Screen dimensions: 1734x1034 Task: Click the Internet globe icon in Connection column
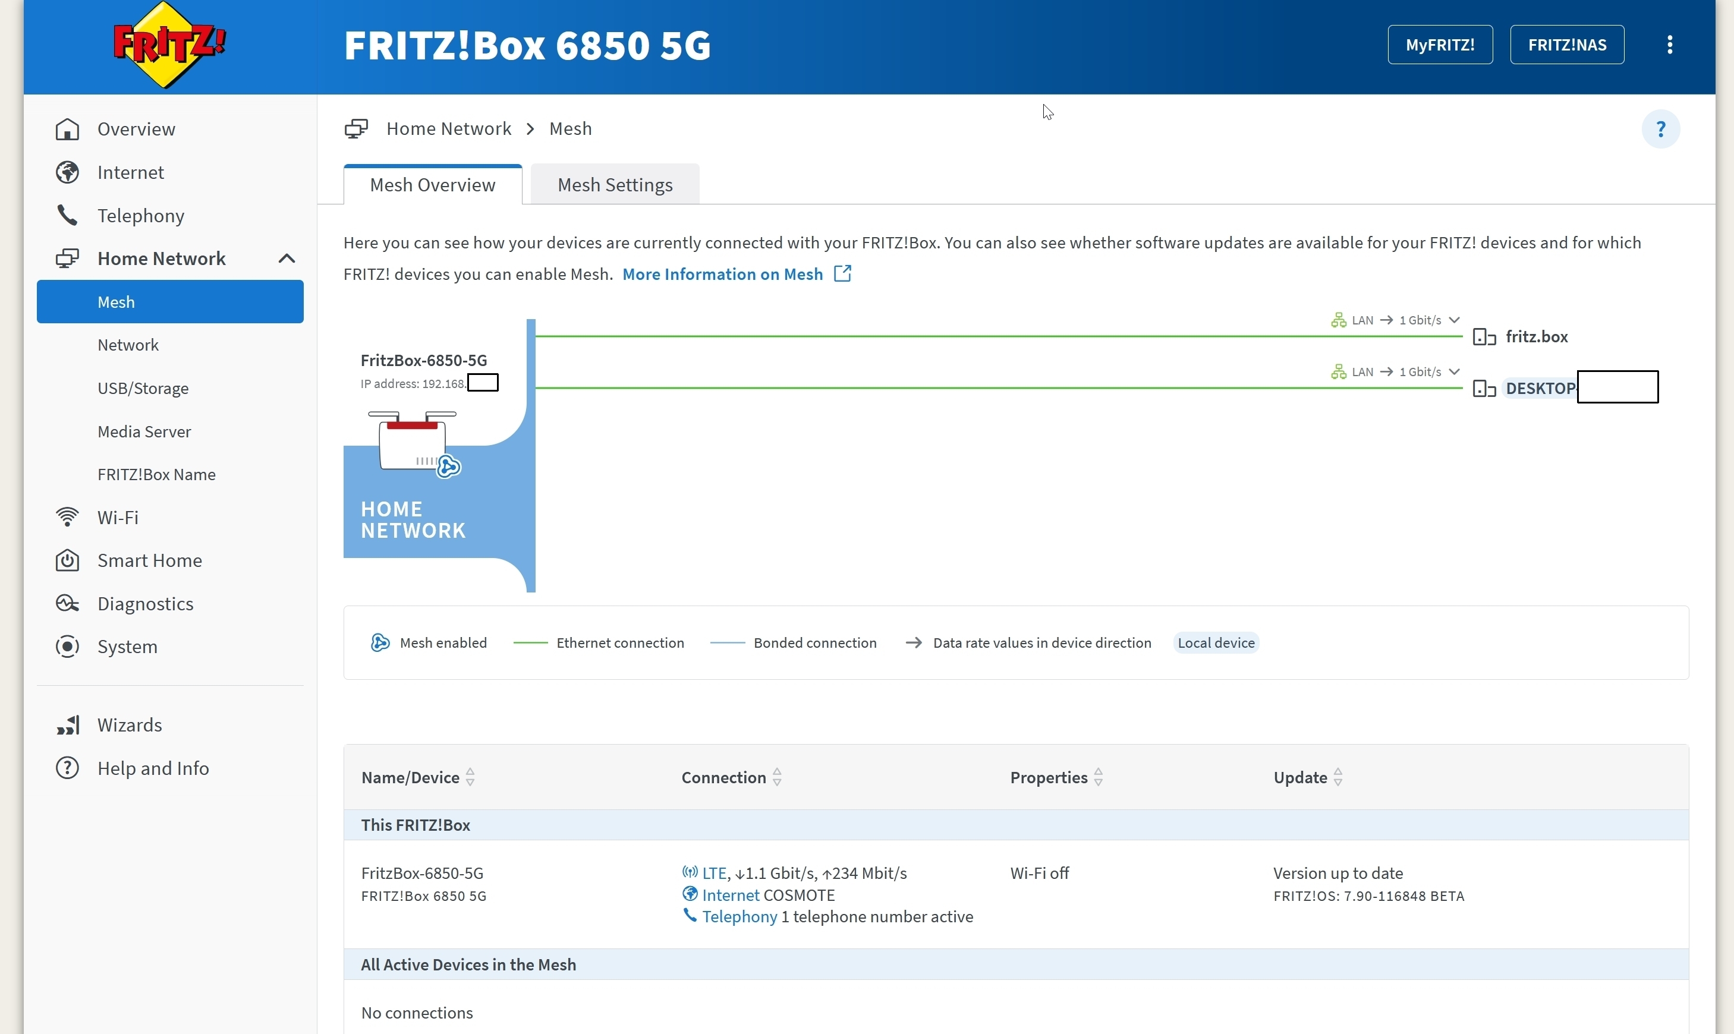pos(690,894)
